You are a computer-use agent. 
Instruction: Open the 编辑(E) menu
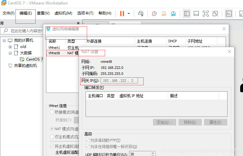click(26, 13)
